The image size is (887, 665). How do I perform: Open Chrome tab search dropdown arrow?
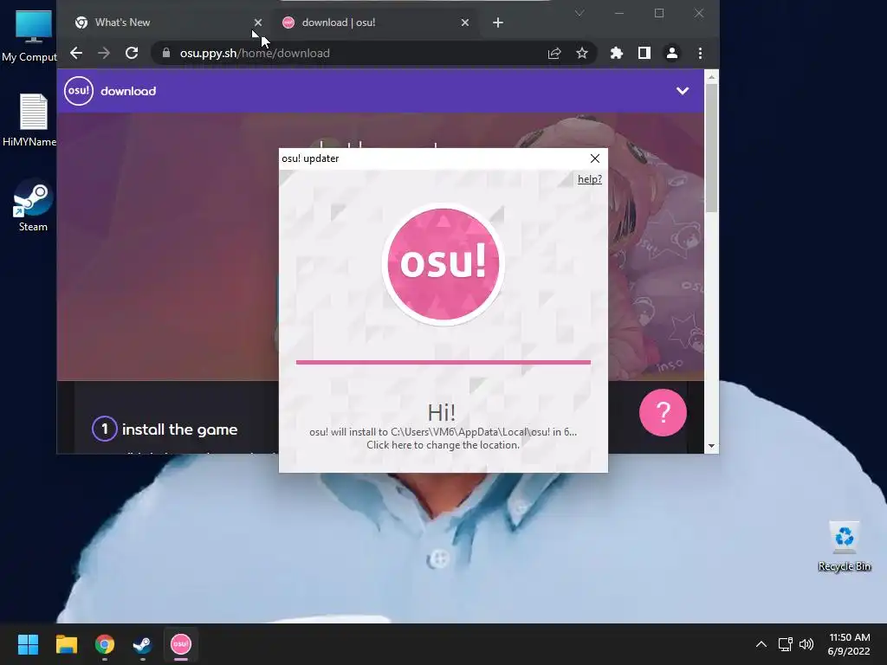579,13
